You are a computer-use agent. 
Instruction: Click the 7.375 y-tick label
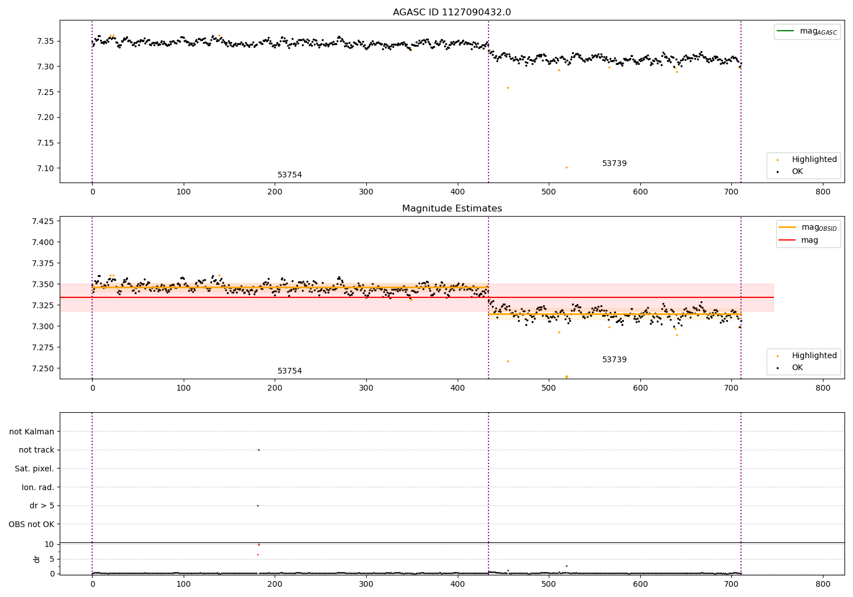[43, 263]
